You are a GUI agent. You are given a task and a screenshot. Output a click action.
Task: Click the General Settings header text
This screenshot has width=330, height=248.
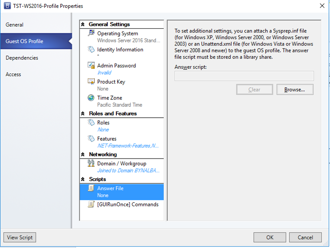pos(109,24)
